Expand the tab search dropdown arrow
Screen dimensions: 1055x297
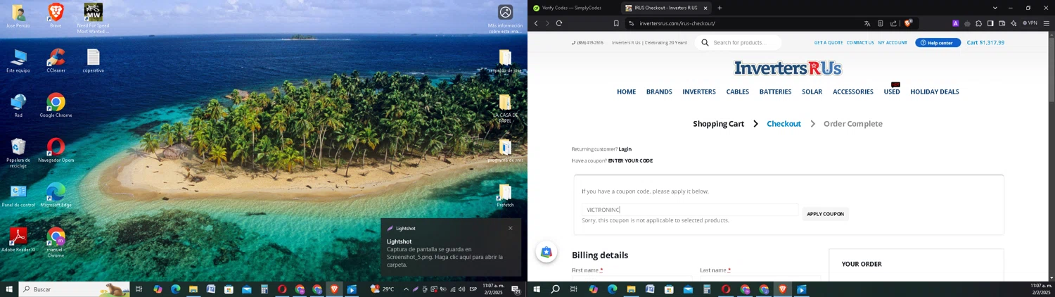click(995, 8)
